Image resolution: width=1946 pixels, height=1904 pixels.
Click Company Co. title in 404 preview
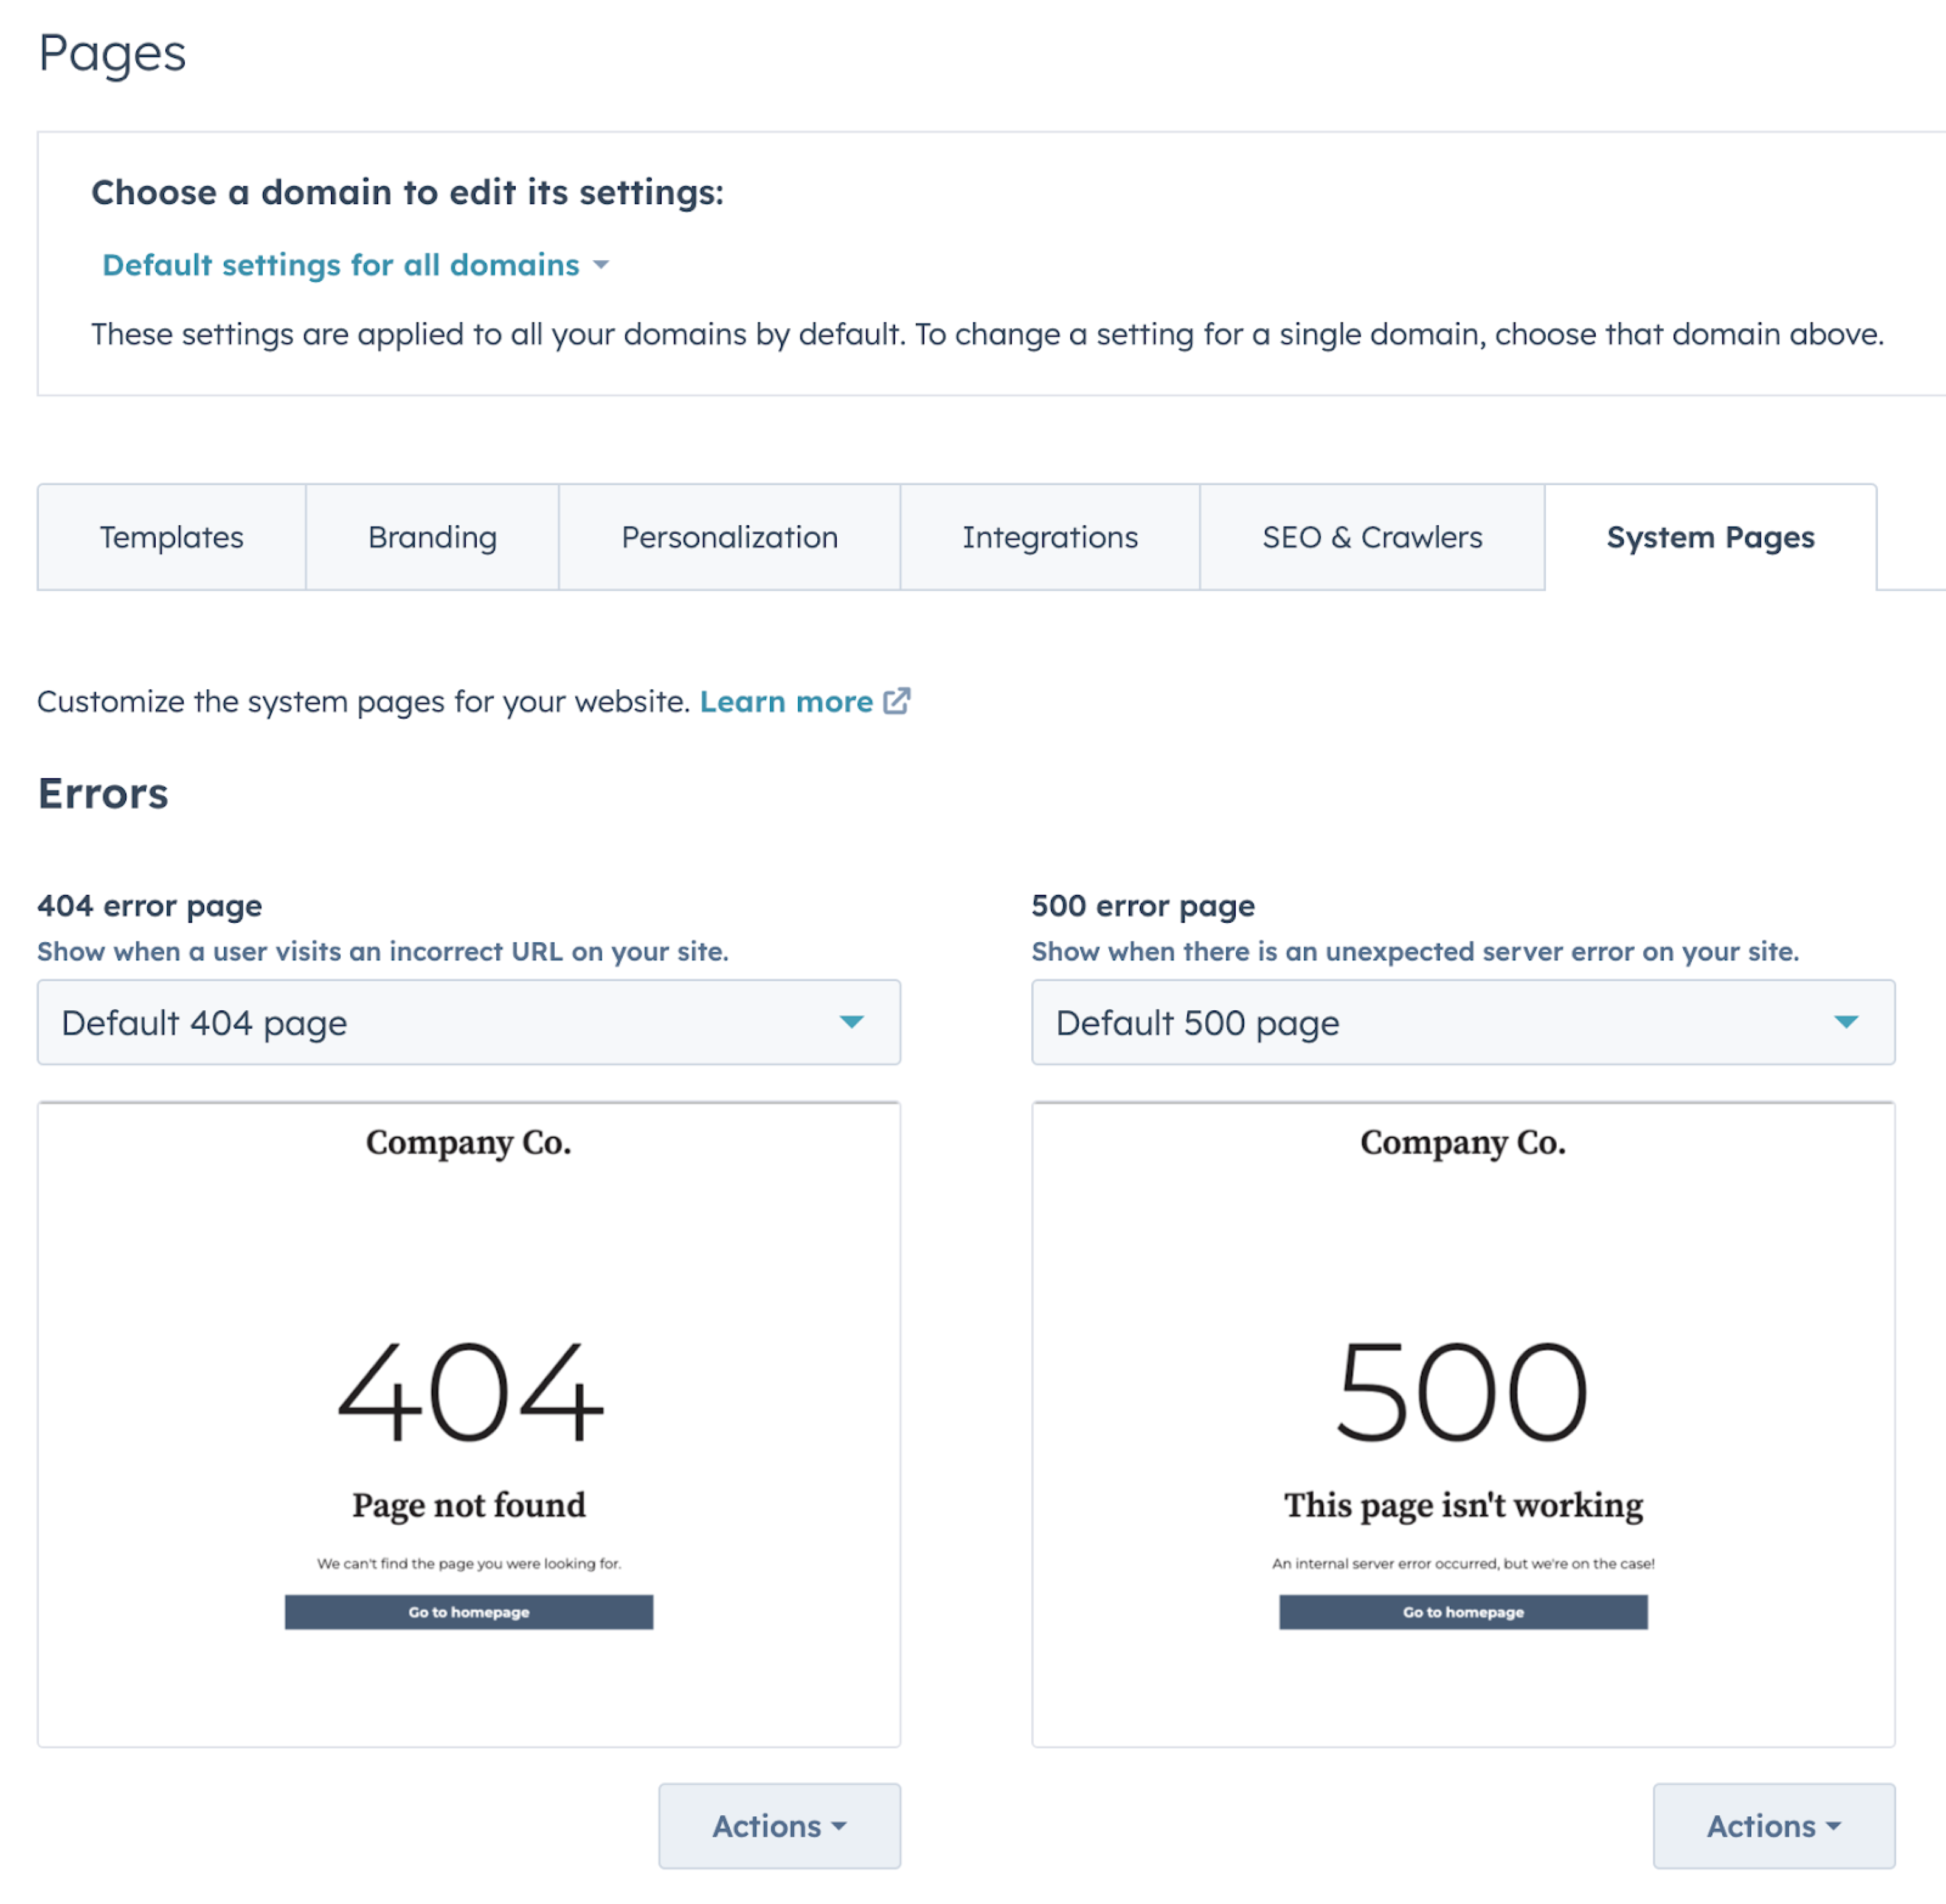tap(468, 1142)
